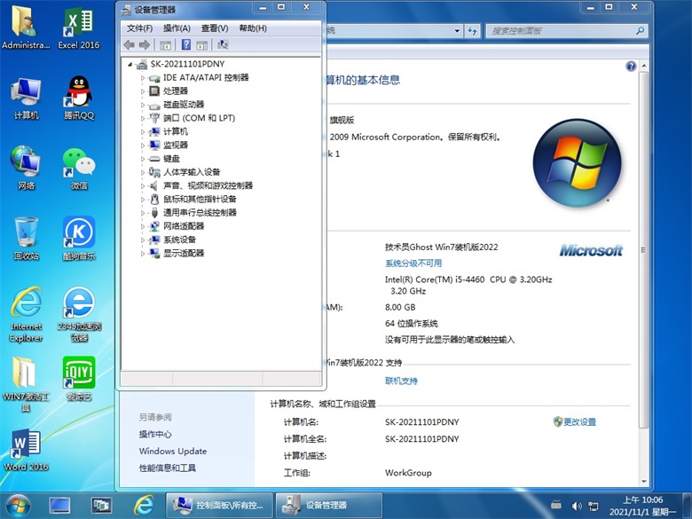Open the WeChat desktop shortcut
The width and height of the screenshot is (692, 519).
79,167
